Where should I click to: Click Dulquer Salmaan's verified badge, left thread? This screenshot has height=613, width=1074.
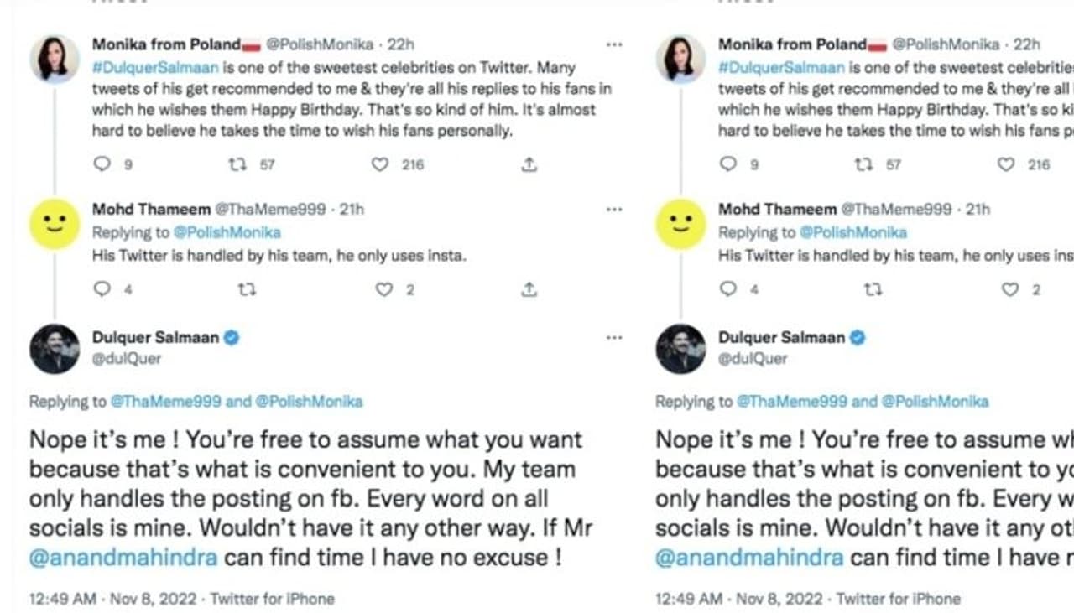232,338
